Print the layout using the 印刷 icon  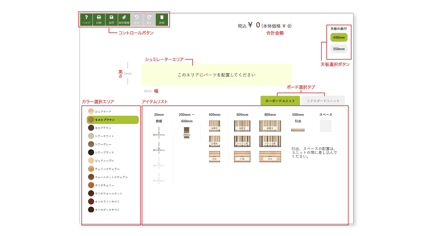click(x=99, y=19)
